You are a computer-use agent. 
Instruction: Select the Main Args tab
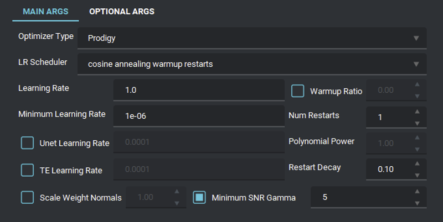[45, 12]
